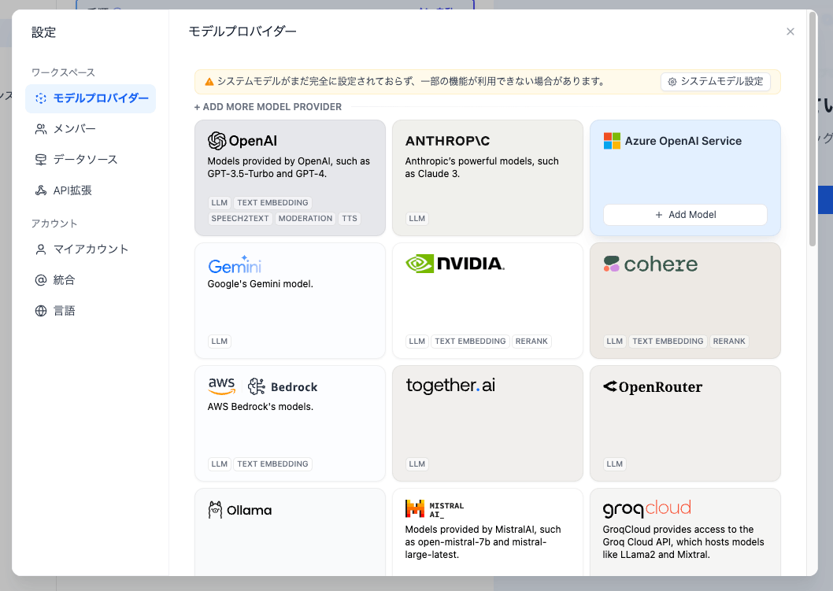The image size is (833, 591).
Task: Click the Azure Microsoft logo icon
Action: (x=612, y=141)
